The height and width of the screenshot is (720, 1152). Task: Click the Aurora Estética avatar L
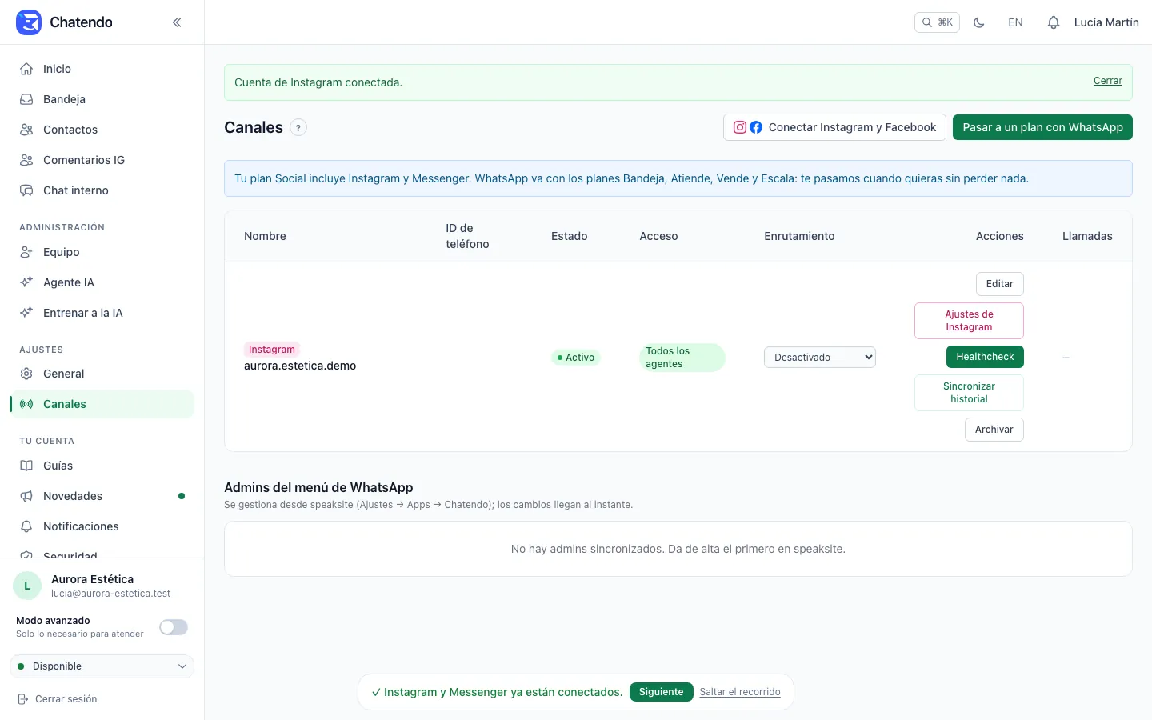[x=27, y=586]
